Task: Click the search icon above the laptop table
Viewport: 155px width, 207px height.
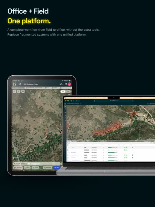Action: 68,143
